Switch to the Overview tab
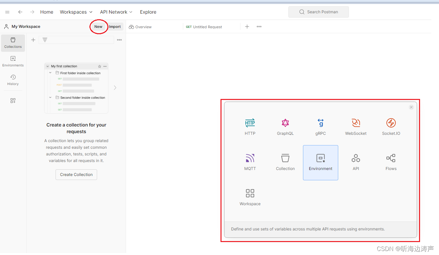The image size is (439, 255). [x=140, y=27]
